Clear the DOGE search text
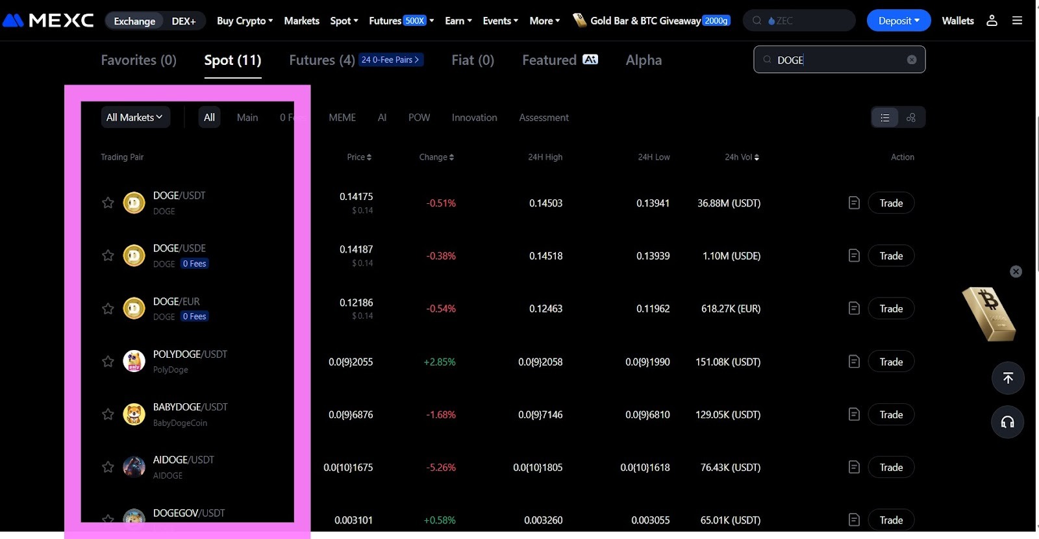 click(912, 60)
